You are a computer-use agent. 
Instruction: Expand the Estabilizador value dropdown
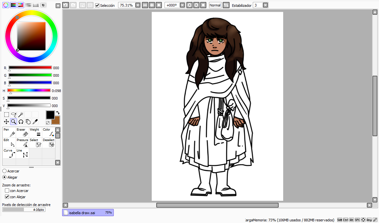(x=265, y=5)
